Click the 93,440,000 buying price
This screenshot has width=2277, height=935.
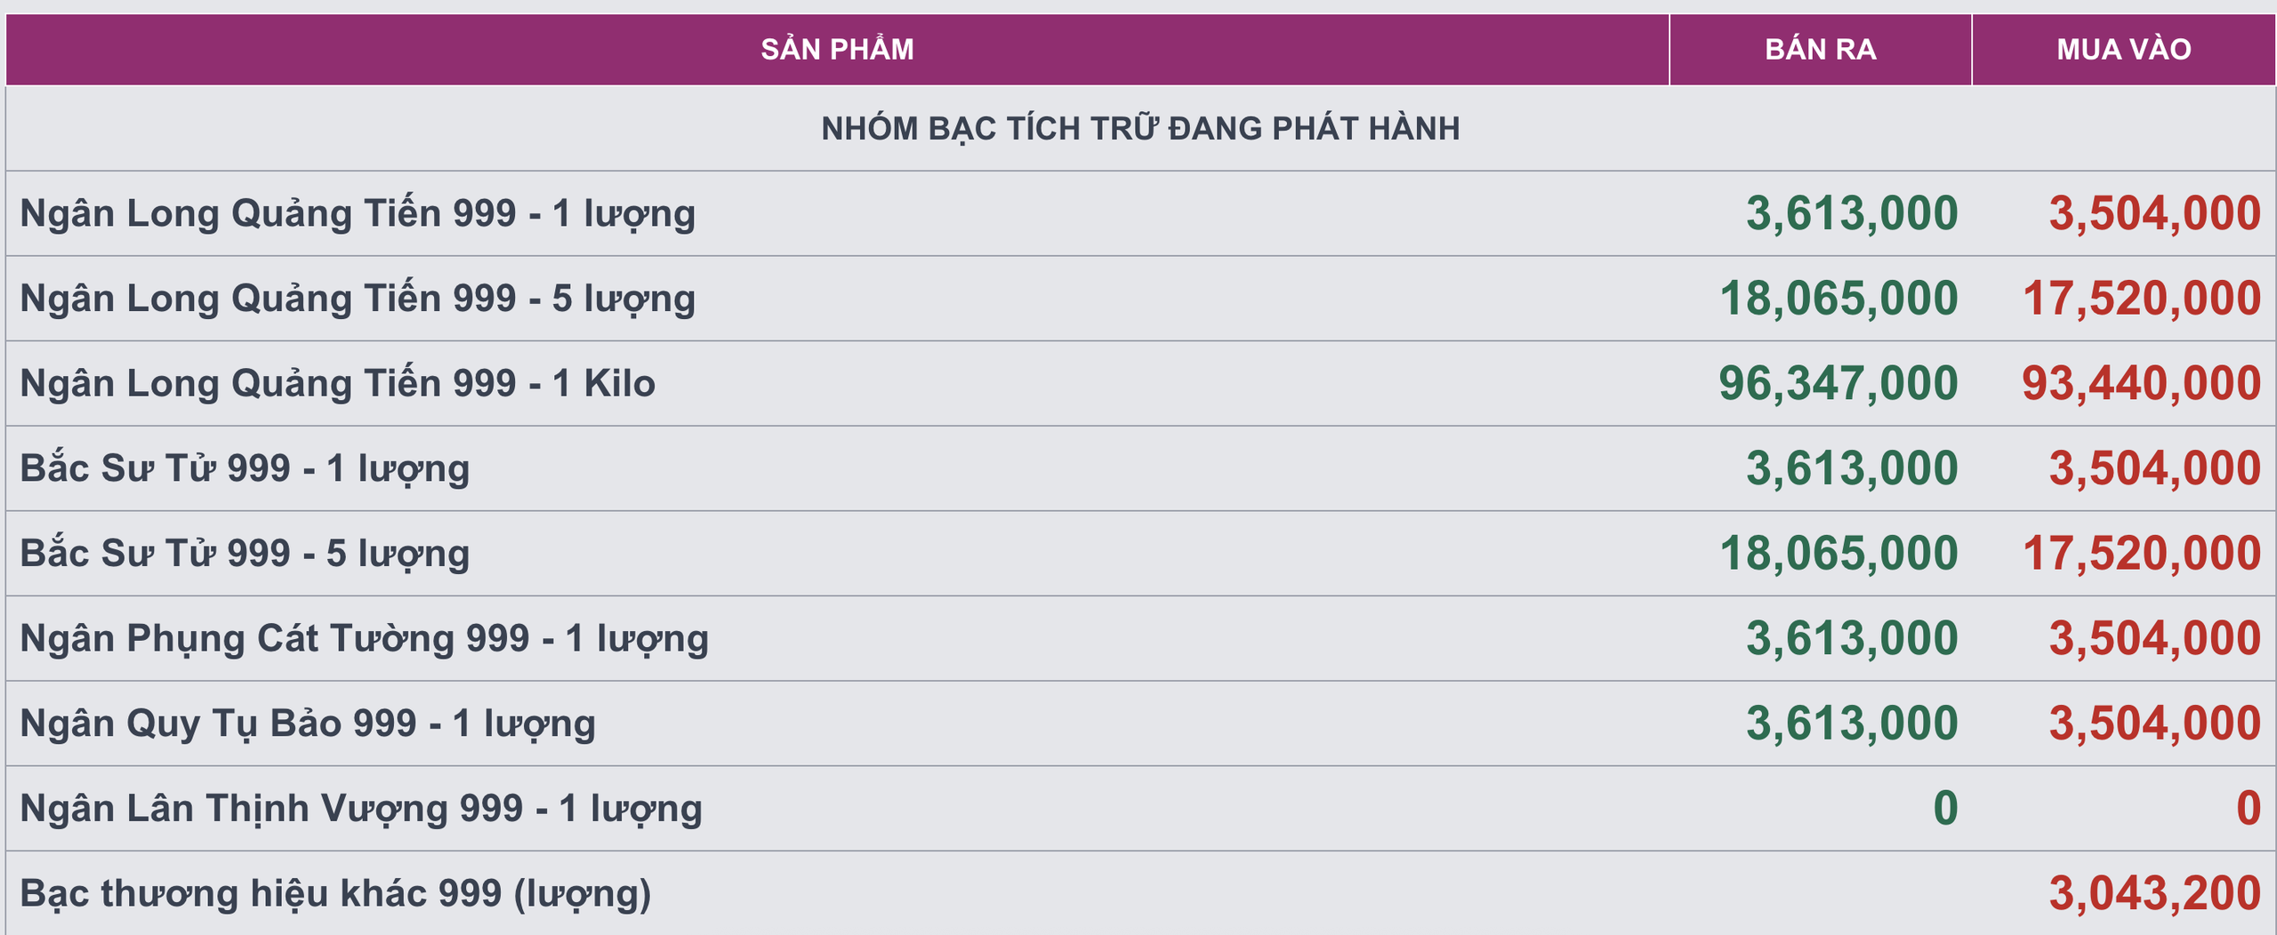pos(2141,383)
